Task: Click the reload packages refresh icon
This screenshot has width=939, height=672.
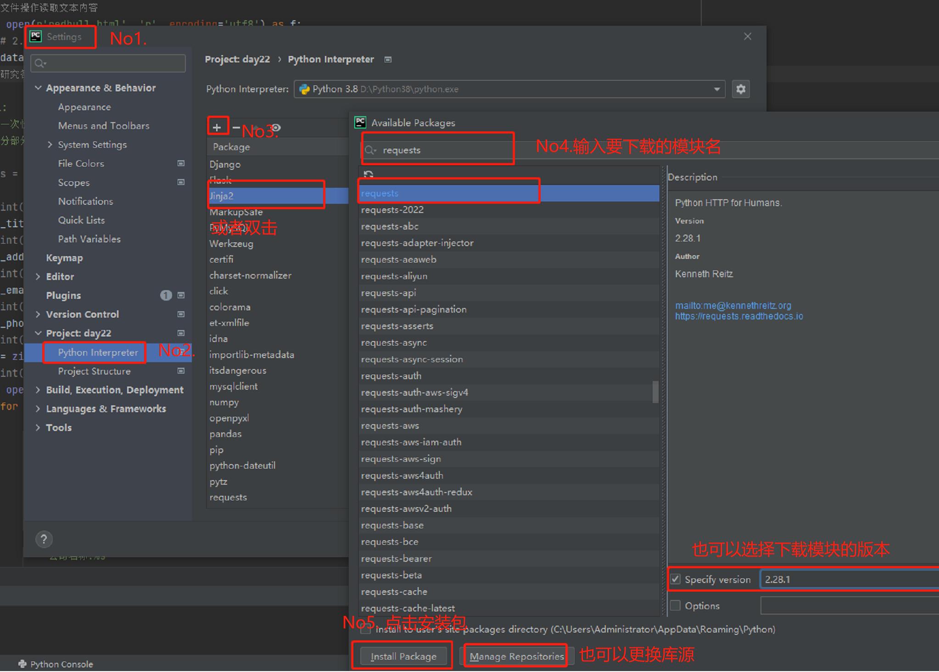Action: point(368,174)
